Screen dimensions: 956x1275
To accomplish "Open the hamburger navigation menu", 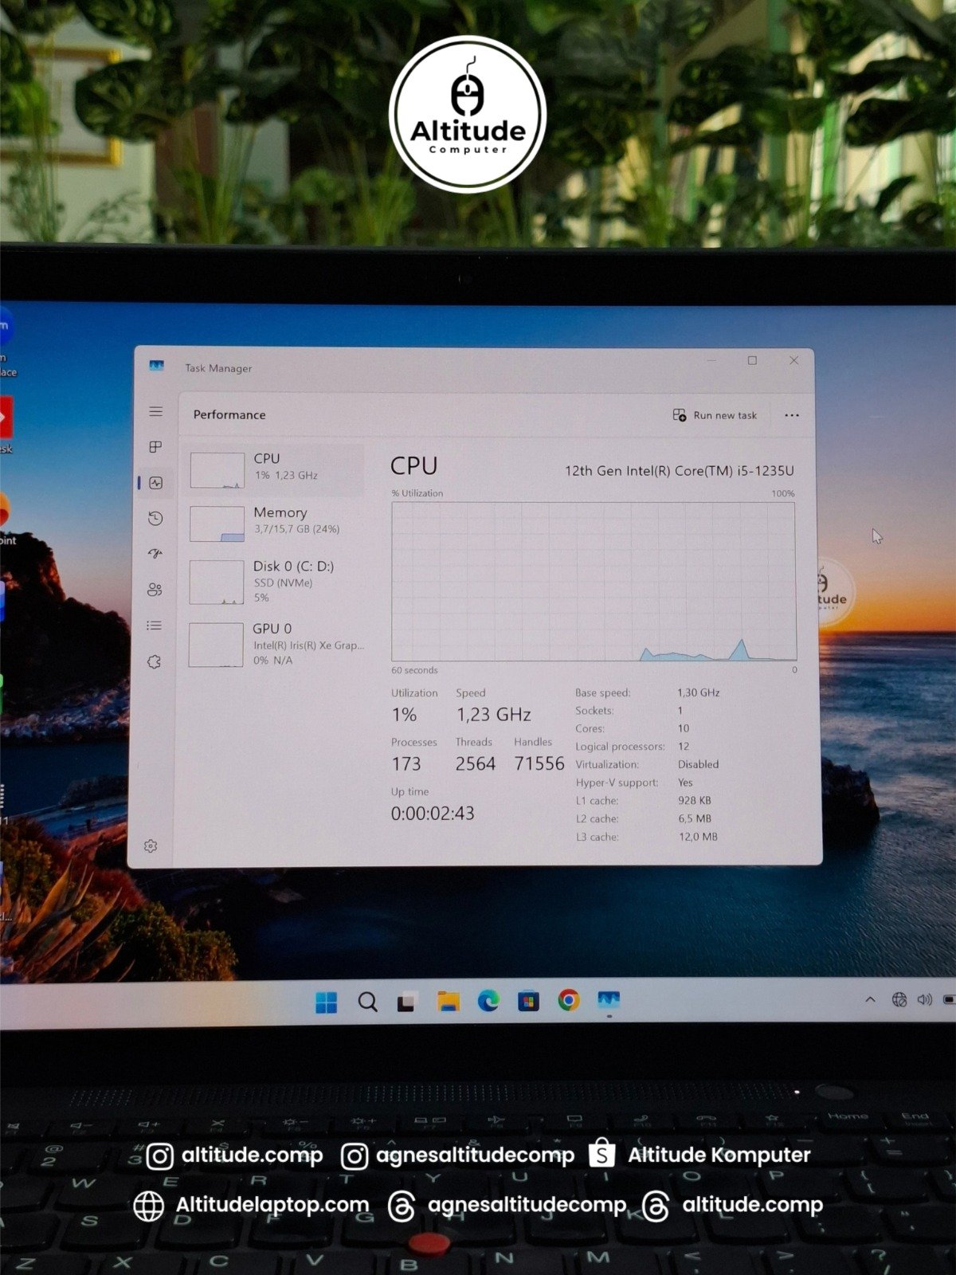I will tap(155, 411).
